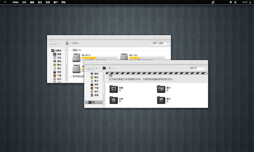Open history dropdown in the 计算机 window
Viewport: 254px width, 152px height.
[59, 43]
